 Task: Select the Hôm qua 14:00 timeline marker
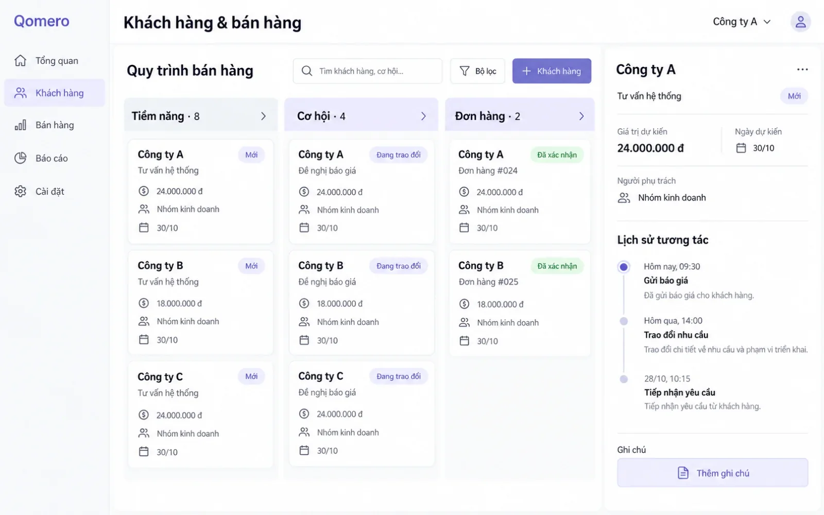(x=624, y=321)
